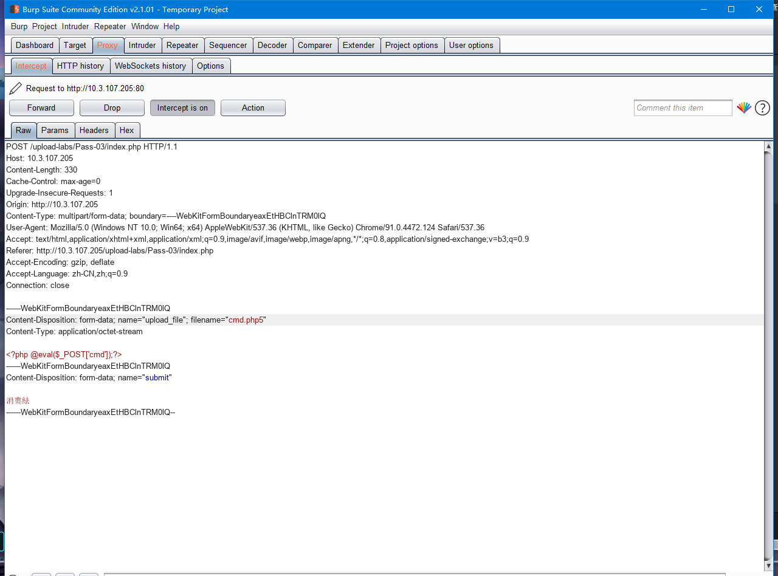Click the Comment this item field
The image size is (778, 576).
click(683, 108)
